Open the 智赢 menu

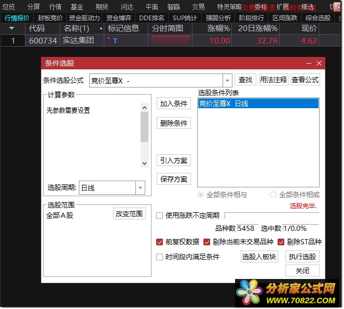[x=173, y=7]
